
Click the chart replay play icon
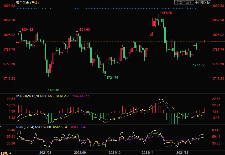(205, 2)
